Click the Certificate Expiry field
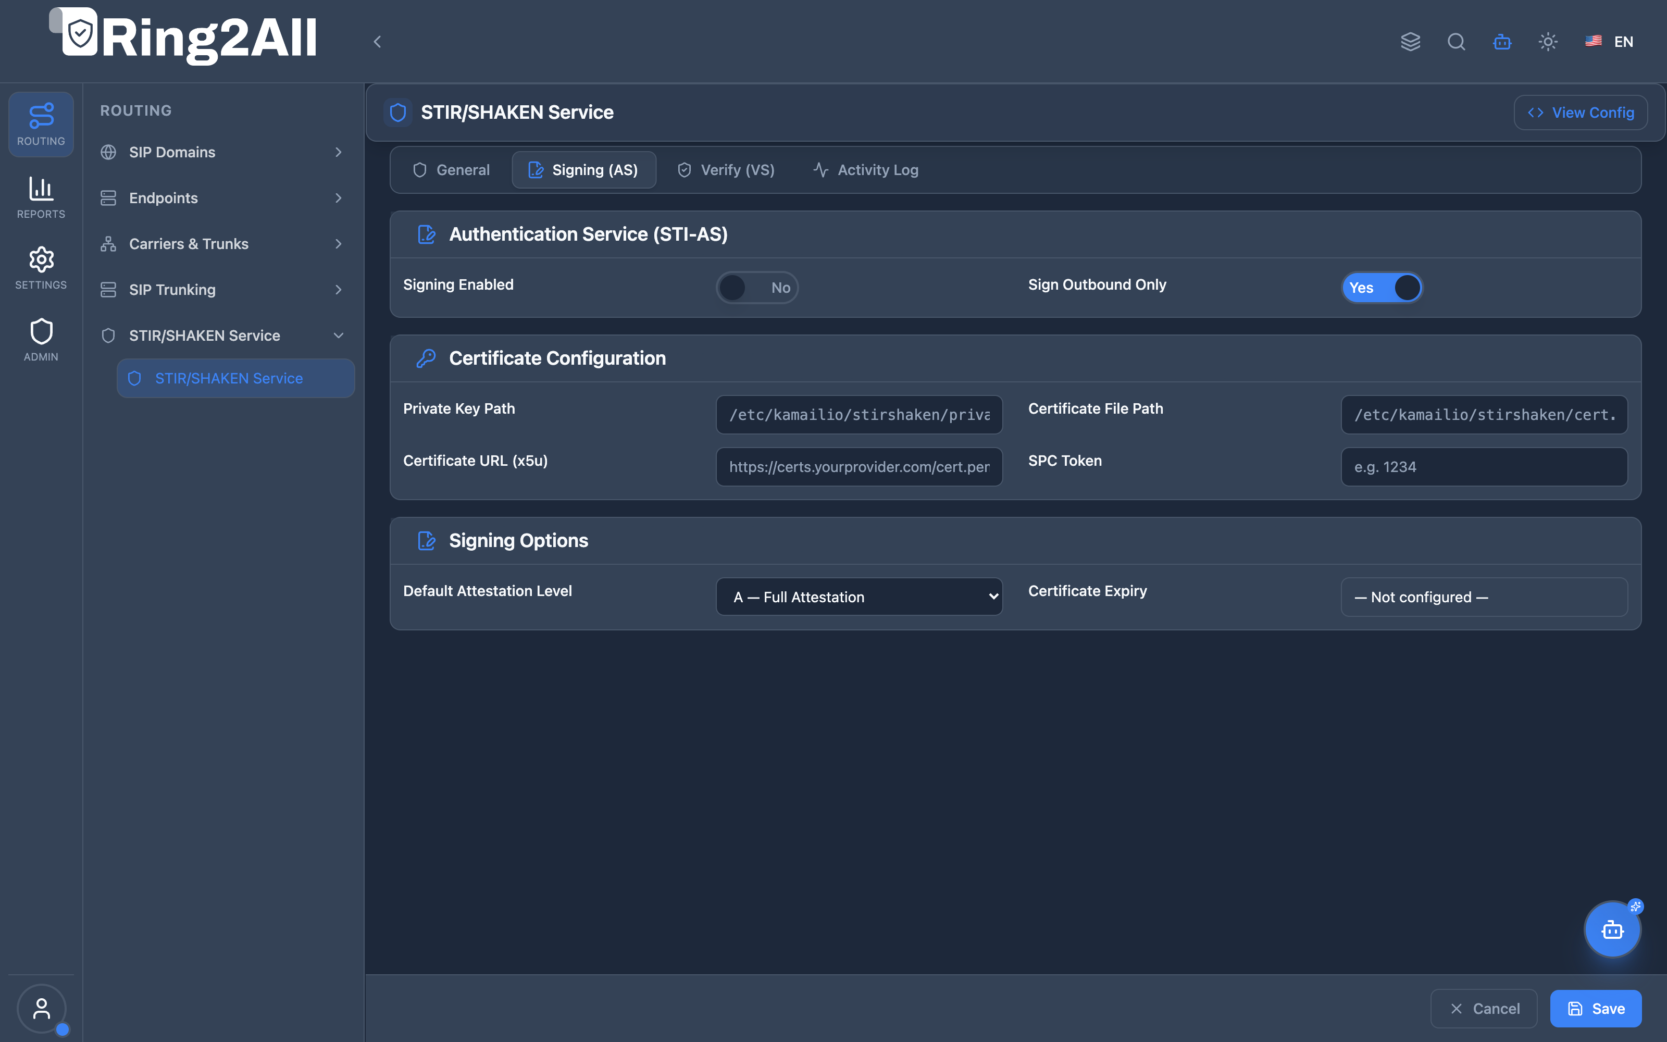Image resolution: width=1667 pixels, height=1042 pixels. click(x=1484, y=597)
